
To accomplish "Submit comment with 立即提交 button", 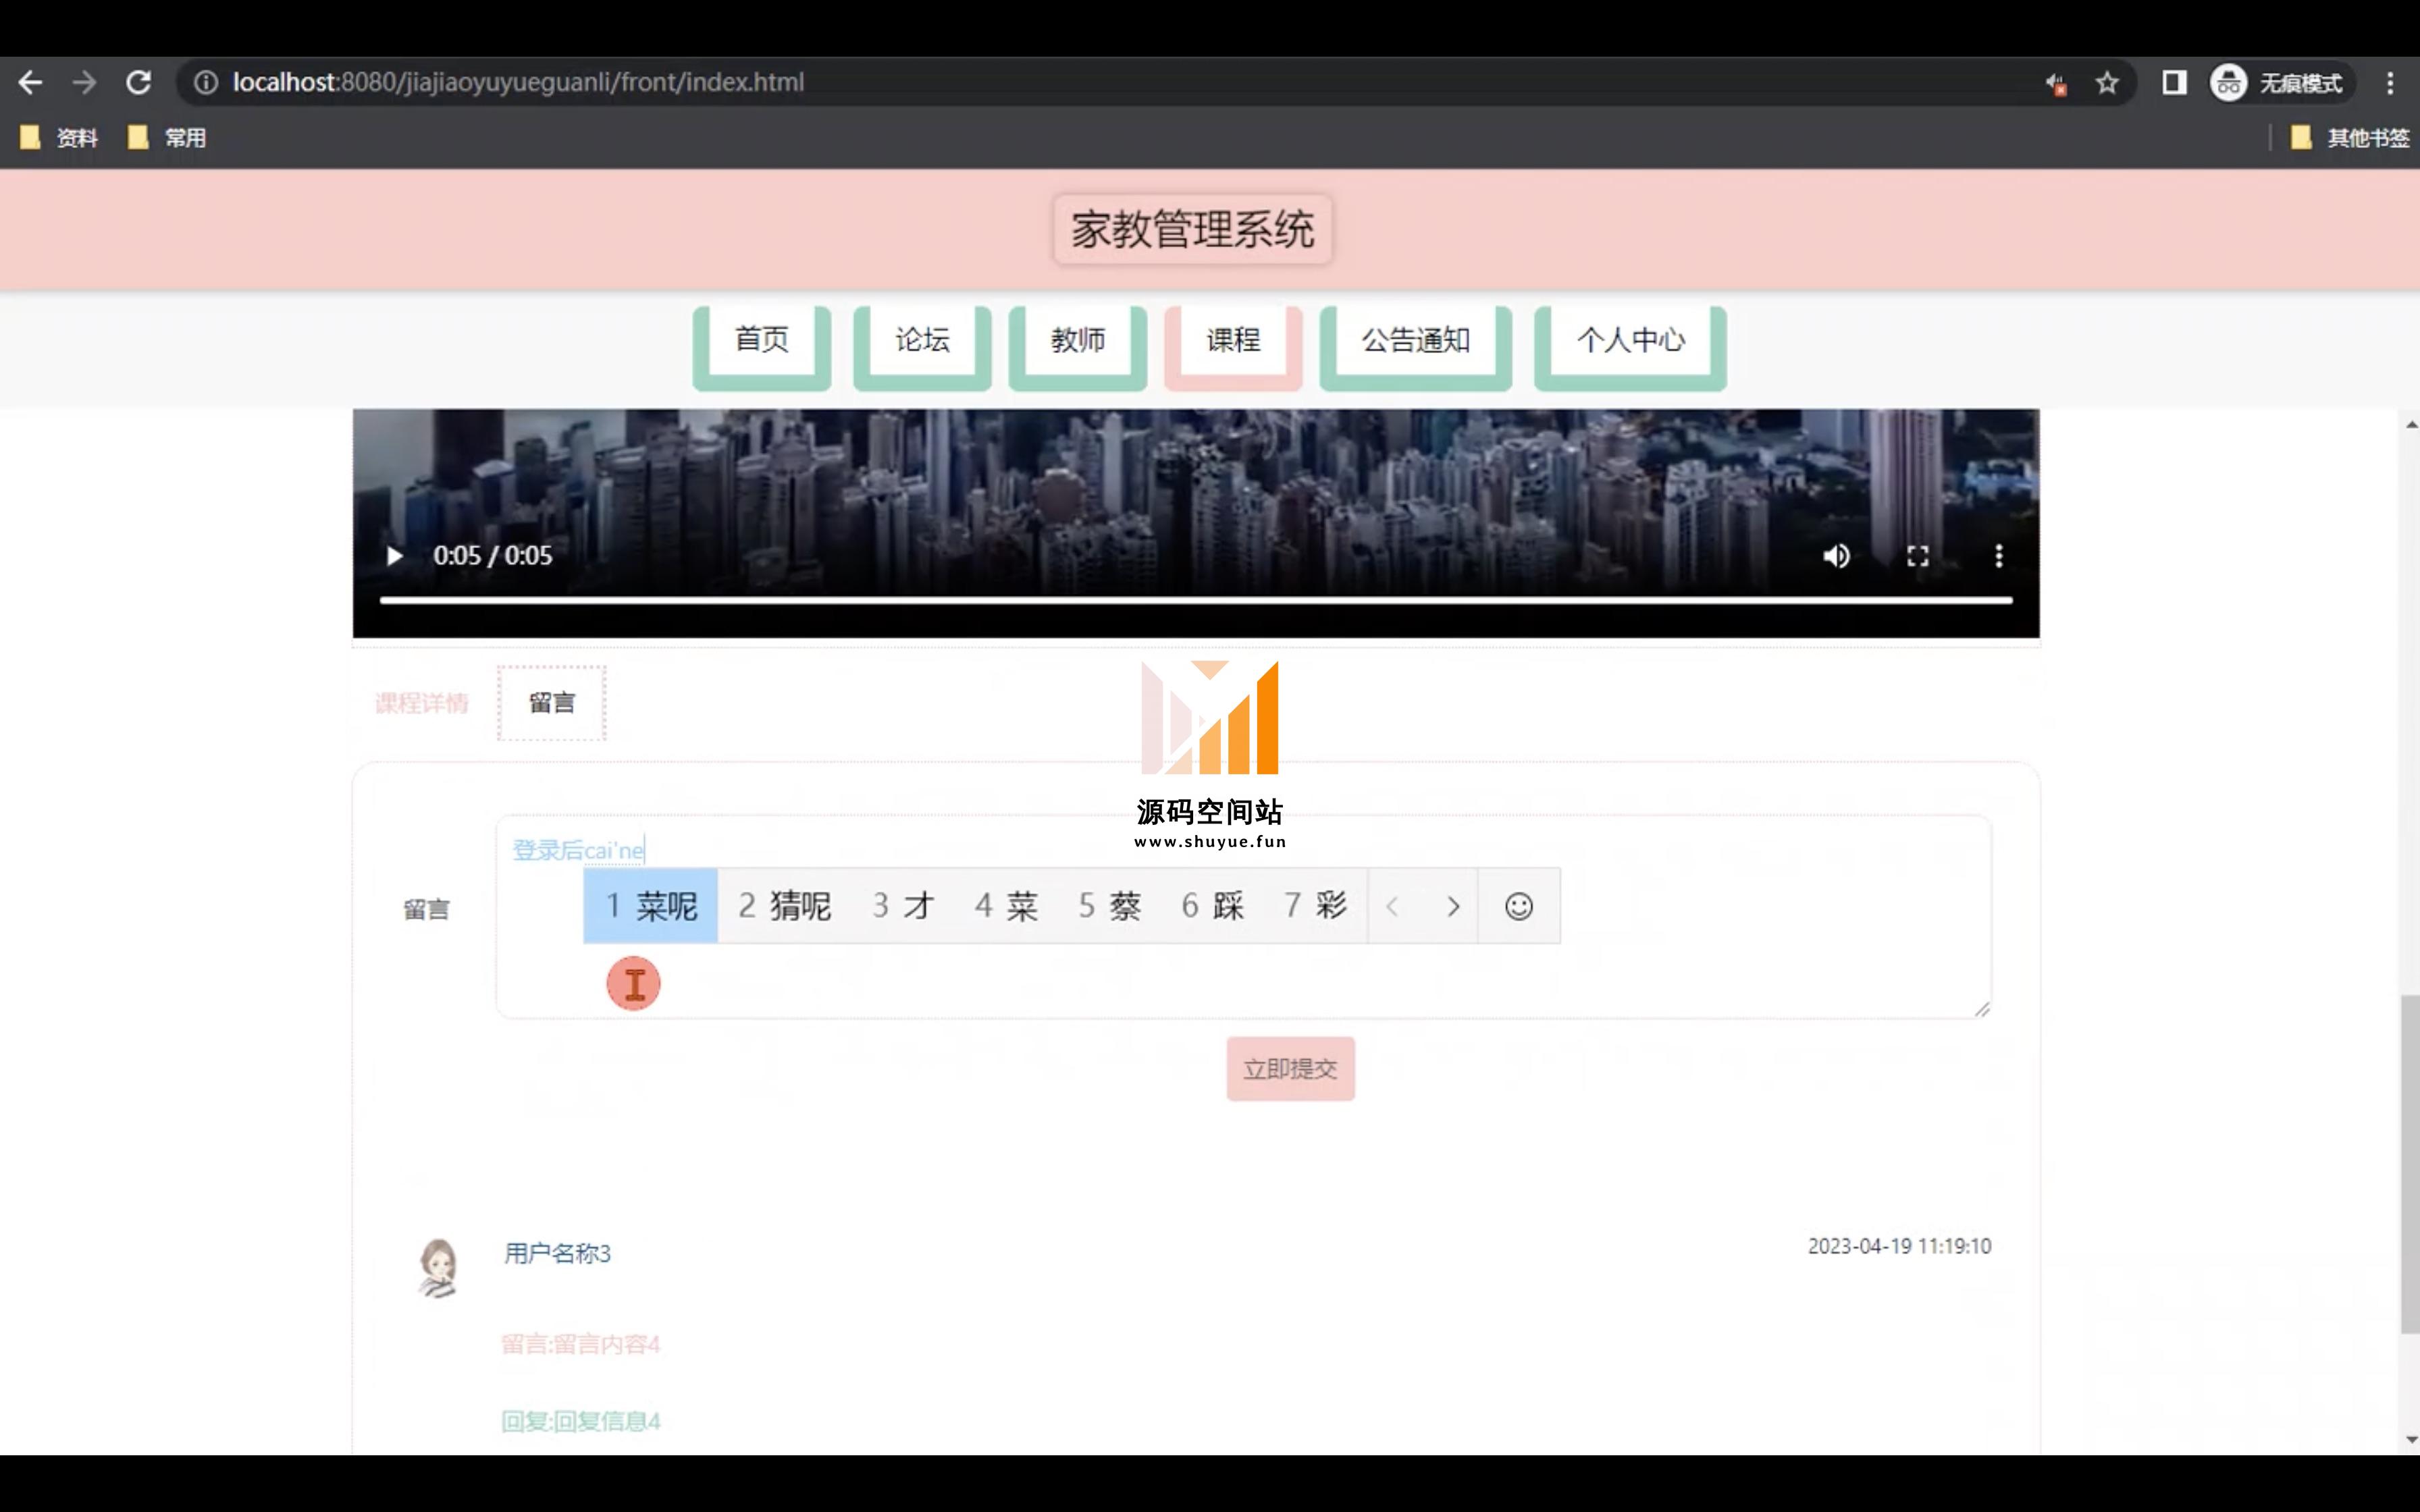I will (1291, 1069).
